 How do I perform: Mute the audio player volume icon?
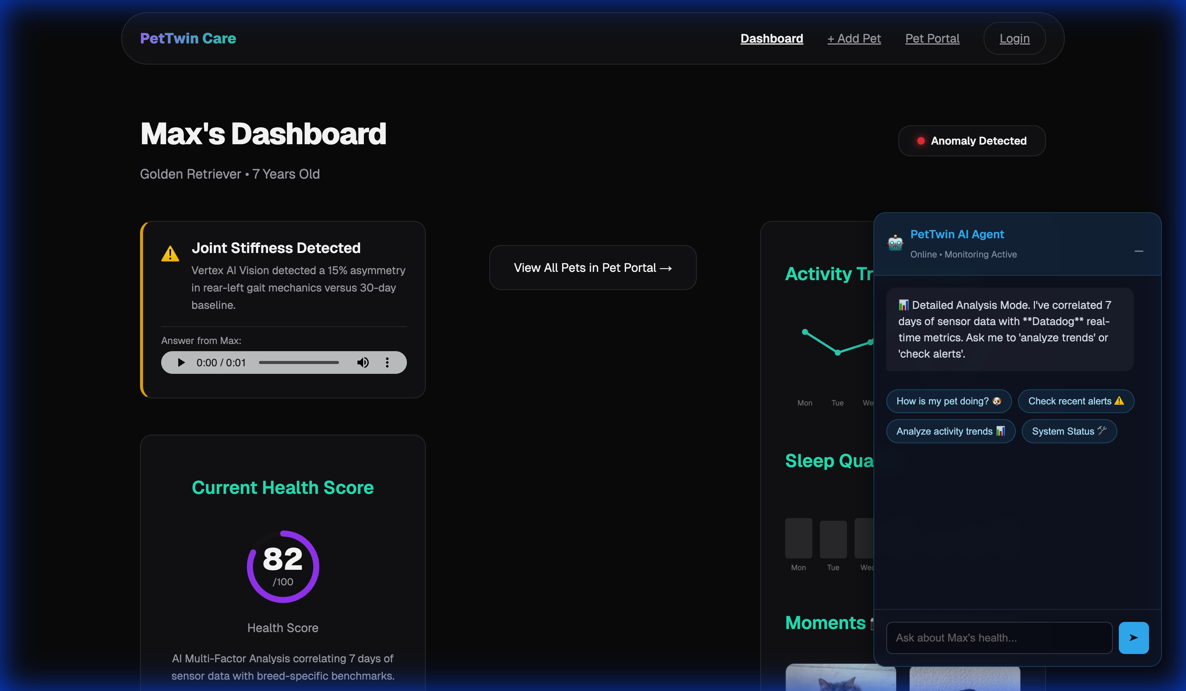point(363,362)
